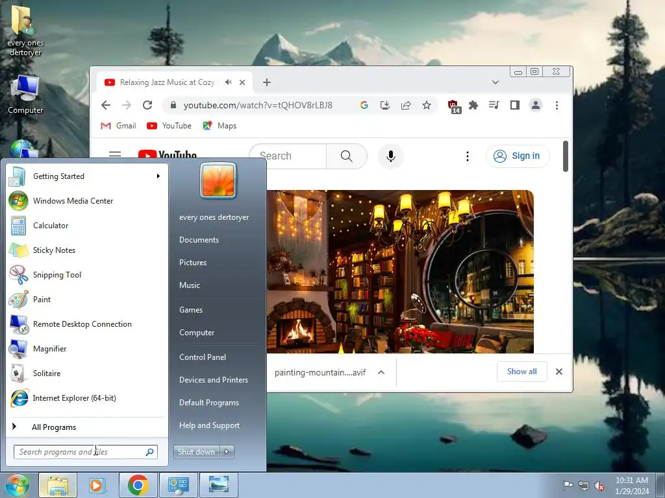Expand Getting Started submenu arrow
Image resolution: width=665 pixels, height=498 pixels.
coord(158,176)
